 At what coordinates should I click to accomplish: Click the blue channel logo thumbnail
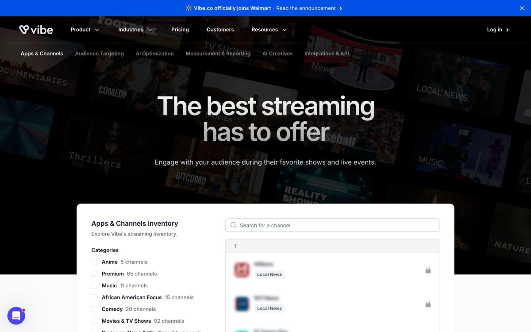click(242, 304)
